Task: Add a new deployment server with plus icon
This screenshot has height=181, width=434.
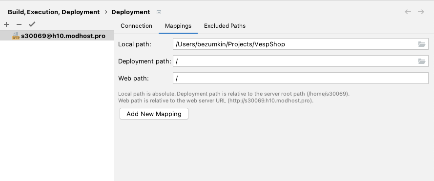Action: (x=6, y=24)
